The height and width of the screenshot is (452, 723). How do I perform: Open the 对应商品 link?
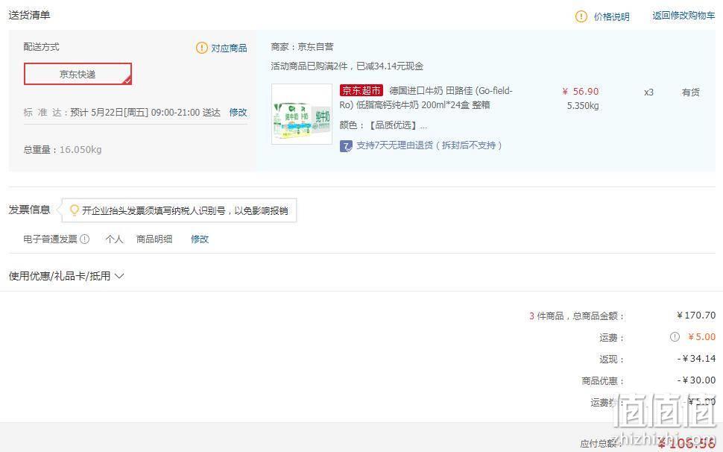[x=229, y=48]
